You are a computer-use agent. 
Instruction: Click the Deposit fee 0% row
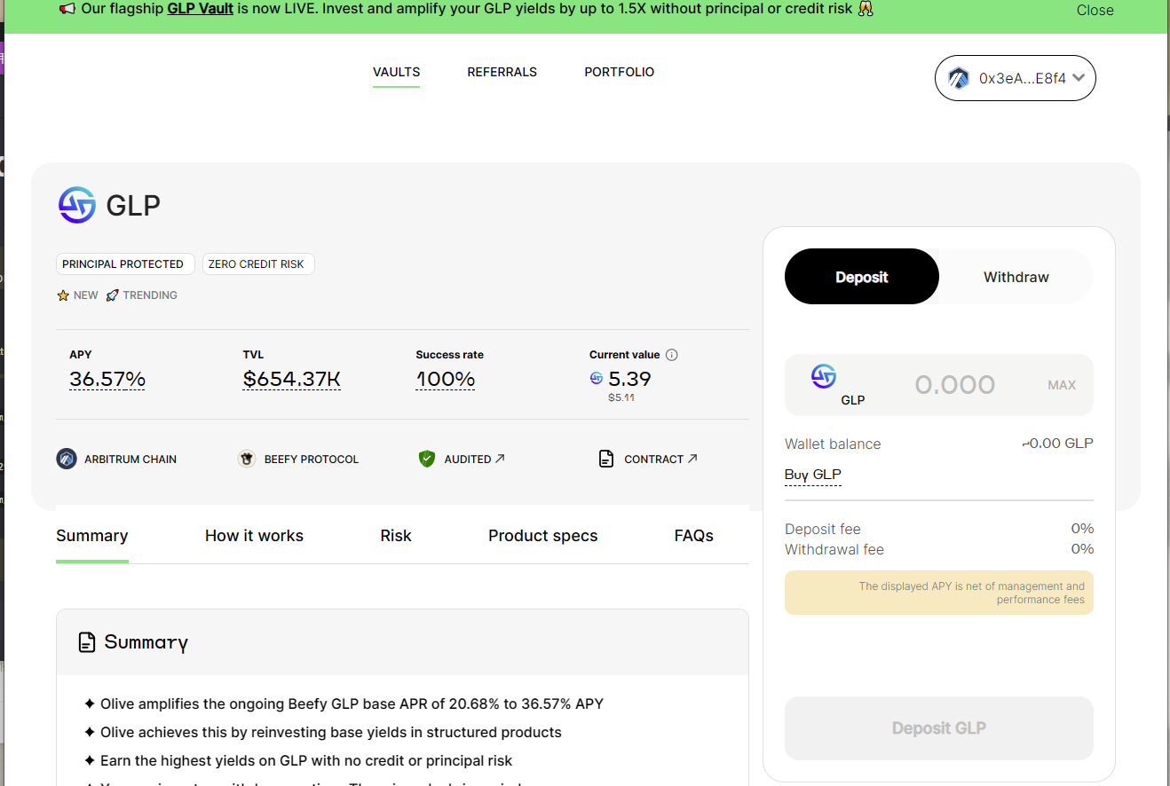939,529
